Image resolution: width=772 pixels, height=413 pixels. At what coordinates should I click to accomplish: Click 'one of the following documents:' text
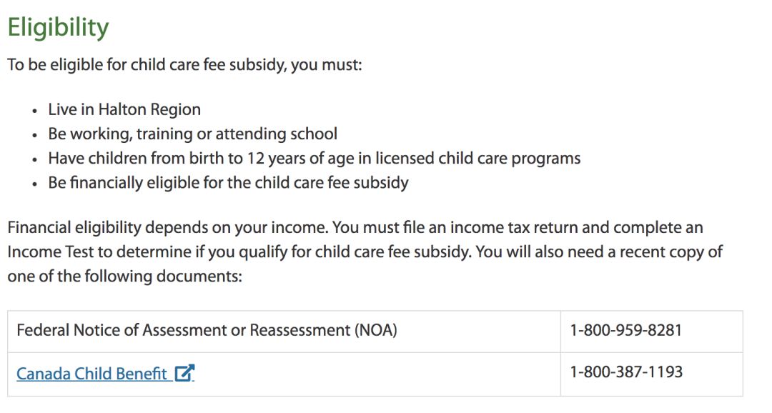coord(124,276)
